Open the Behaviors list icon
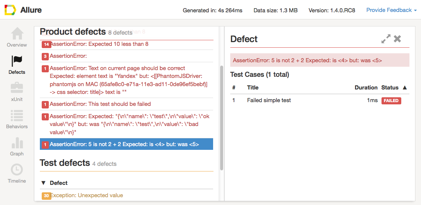Image resolution: width=421 pixels, height=205 pixels. click(x=17, y=115)
